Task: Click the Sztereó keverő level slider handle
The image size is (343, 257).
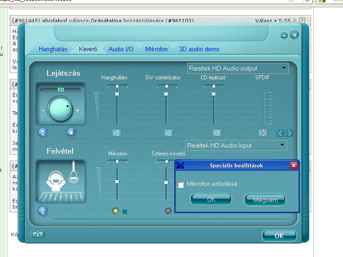Action: pos(166,182)
